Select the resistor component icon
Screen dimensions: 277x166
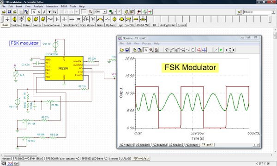click(x=50, y=19)
